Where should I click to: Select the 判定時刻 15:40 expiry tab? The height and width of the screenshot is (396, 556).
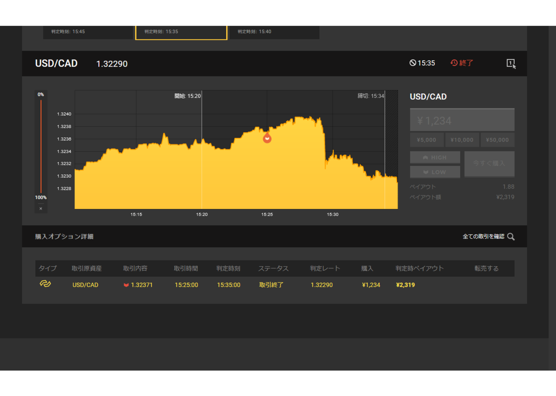[x=274, y=32]
